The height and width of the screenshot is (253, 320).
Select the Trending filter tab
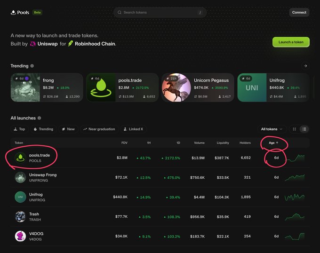[43, 129]
